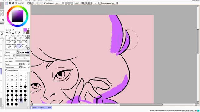Choose the Маркер marker tool
The height and width of the screenshot is (112, 200).
pyautogui.click(x=8, y=41)
